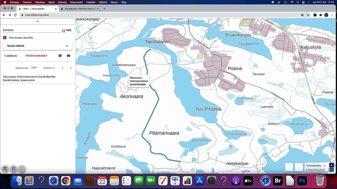Collapse the search panel with the up chevron
Image resolution: width=337 pixels, height=189 pixels.
(x=38, y=21)
